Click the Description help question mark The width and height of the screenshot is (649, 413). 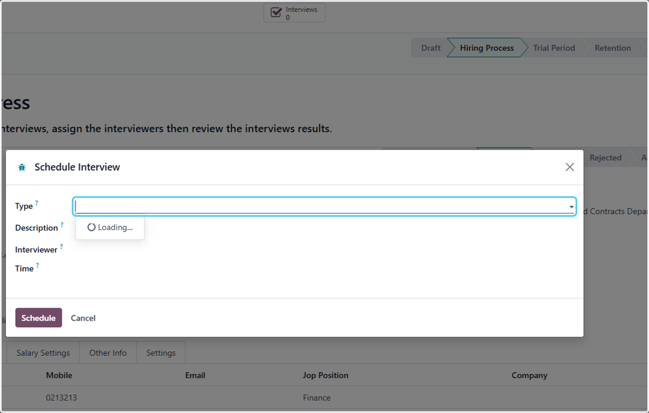pyautogui.click(x=62, y=225)
